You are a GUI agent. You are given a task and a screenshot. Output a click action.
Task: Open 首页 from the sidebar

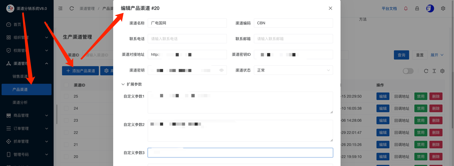pyautogui.click(x=17, y=24)
